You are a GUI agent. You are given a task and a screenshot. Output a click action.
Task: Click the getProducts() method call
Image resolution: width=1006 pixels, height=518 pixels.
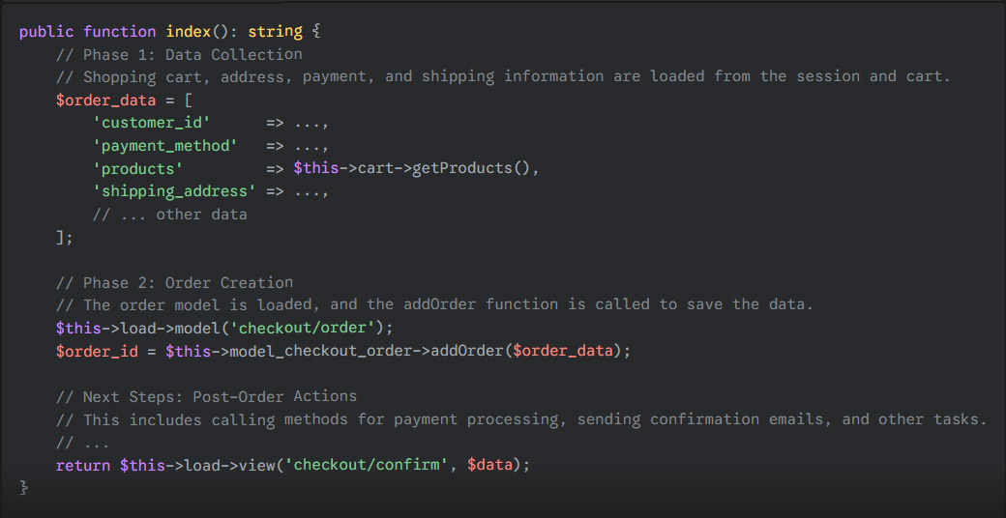pyautogui.click(x=471, y=168)
